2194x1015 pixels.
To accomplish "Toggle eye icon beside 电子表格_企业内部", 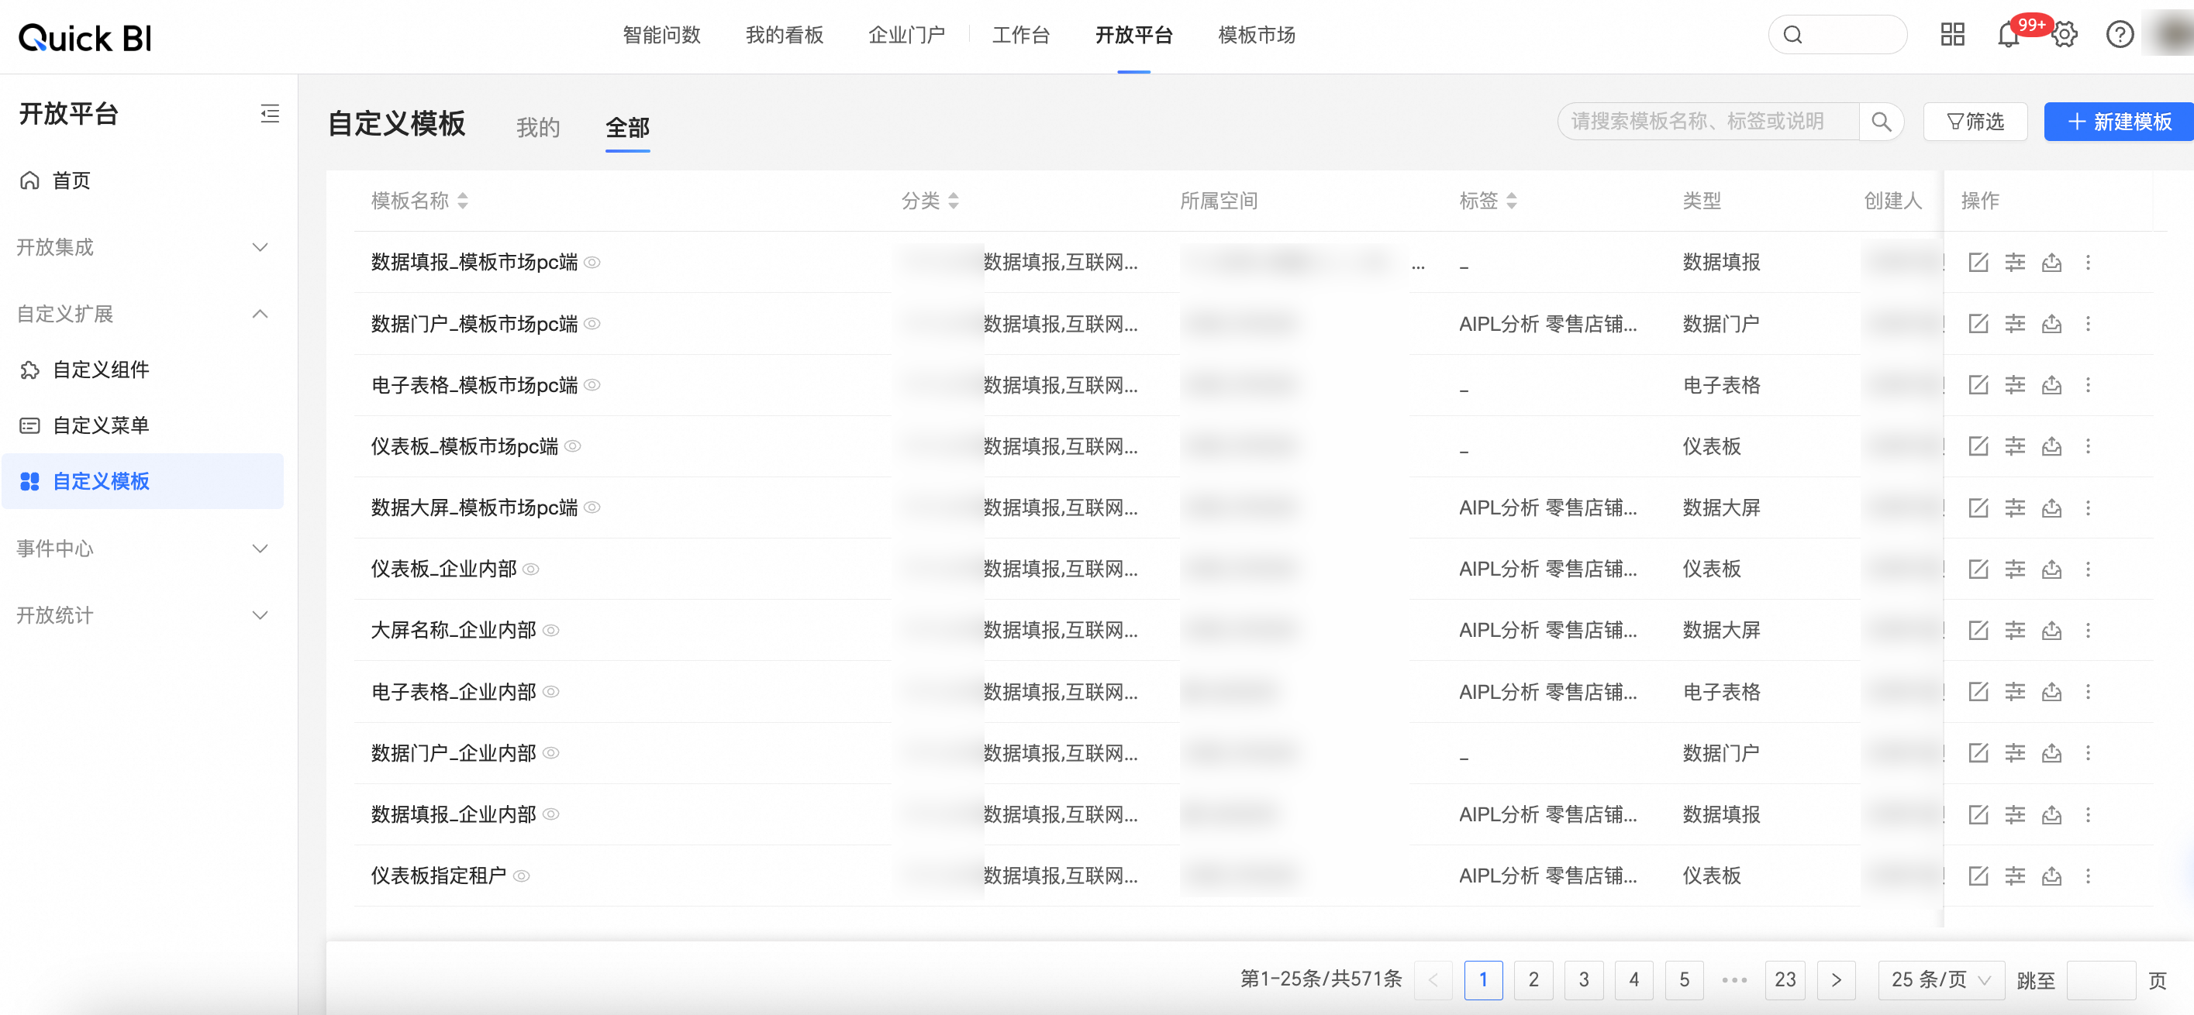I will pos(551,691).
